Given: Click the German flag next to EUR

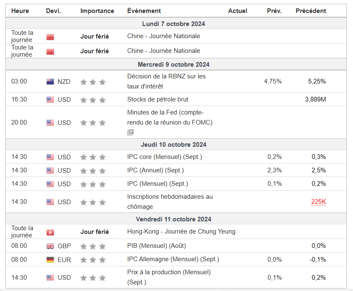Looking at the screenshot, I should pyautogui.click(x=50, y=260).
